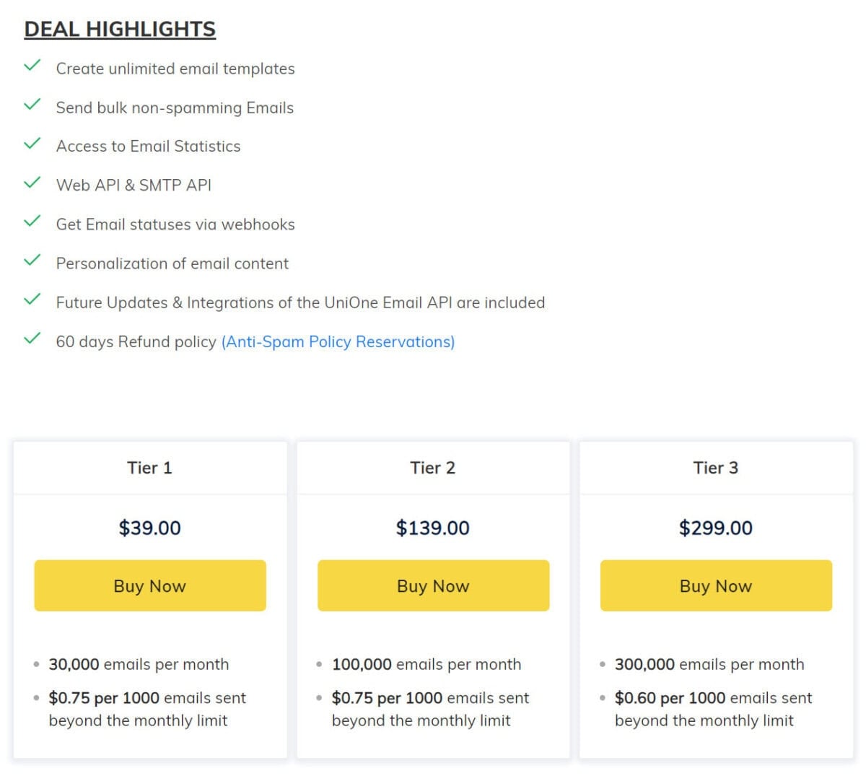Click the $139.00 price label
The width and height of the screenshot is (866, 776).
[x=432, y=528]
